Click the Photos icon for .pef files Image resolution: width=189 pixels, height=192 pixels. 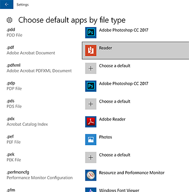pos(91,140)
